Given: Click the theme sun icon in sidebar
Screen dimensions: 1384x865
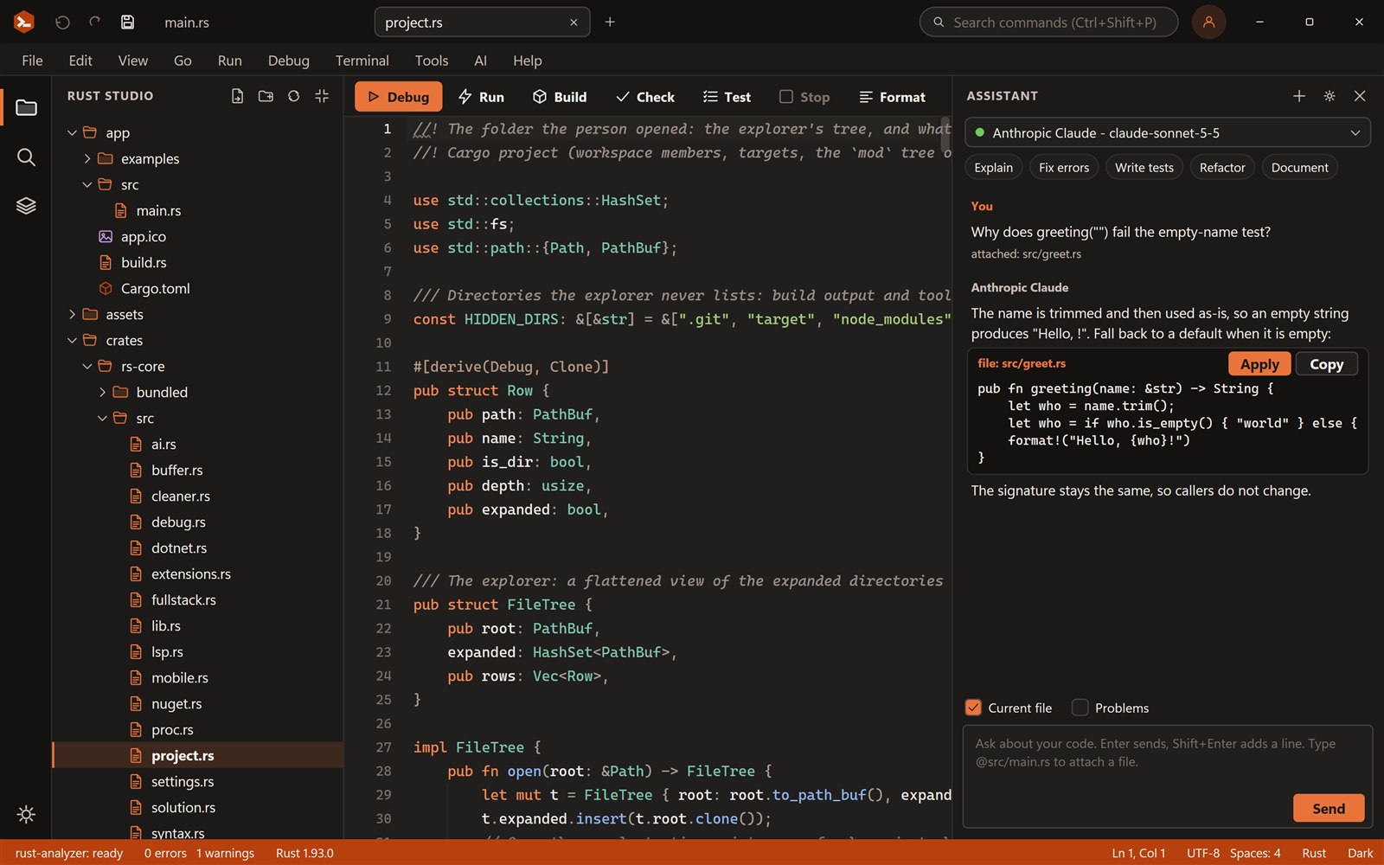Looking at the screenshot, I should coord(26,814).
